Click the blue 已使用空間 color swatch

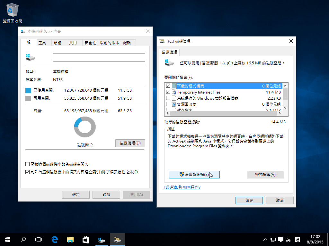pyautogui.click(x=28, y=90)
